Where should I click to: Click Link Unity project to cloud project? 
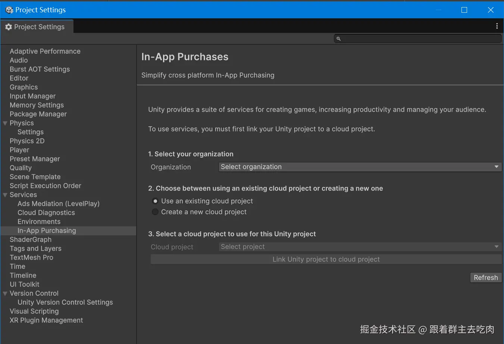coord(326,260)
